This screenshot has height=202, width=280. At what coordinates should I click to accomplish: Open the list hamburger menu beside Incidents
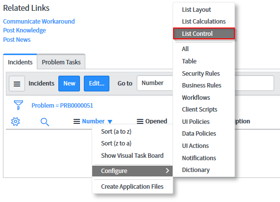tap(17, 84)
